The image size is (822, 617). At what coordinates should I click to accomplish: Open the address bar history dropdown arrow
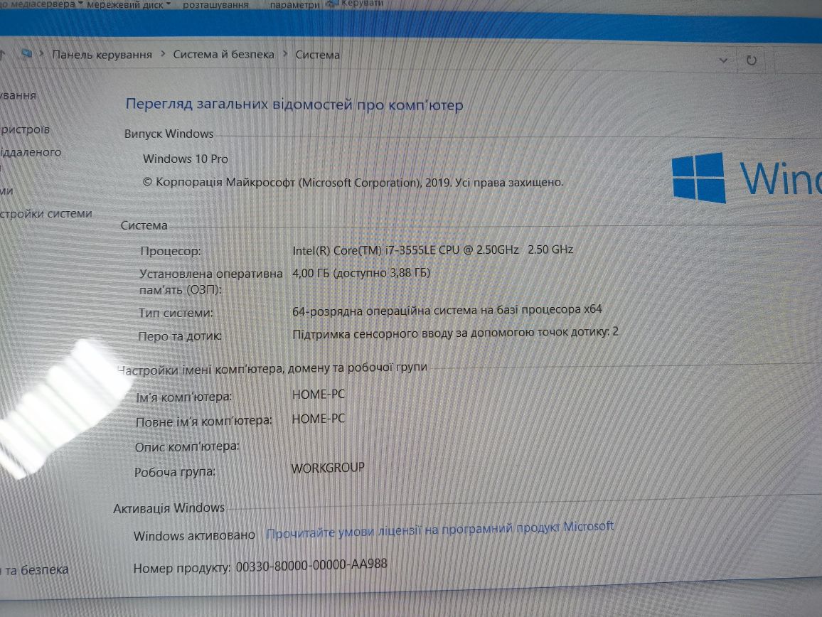tap(723, 60)
